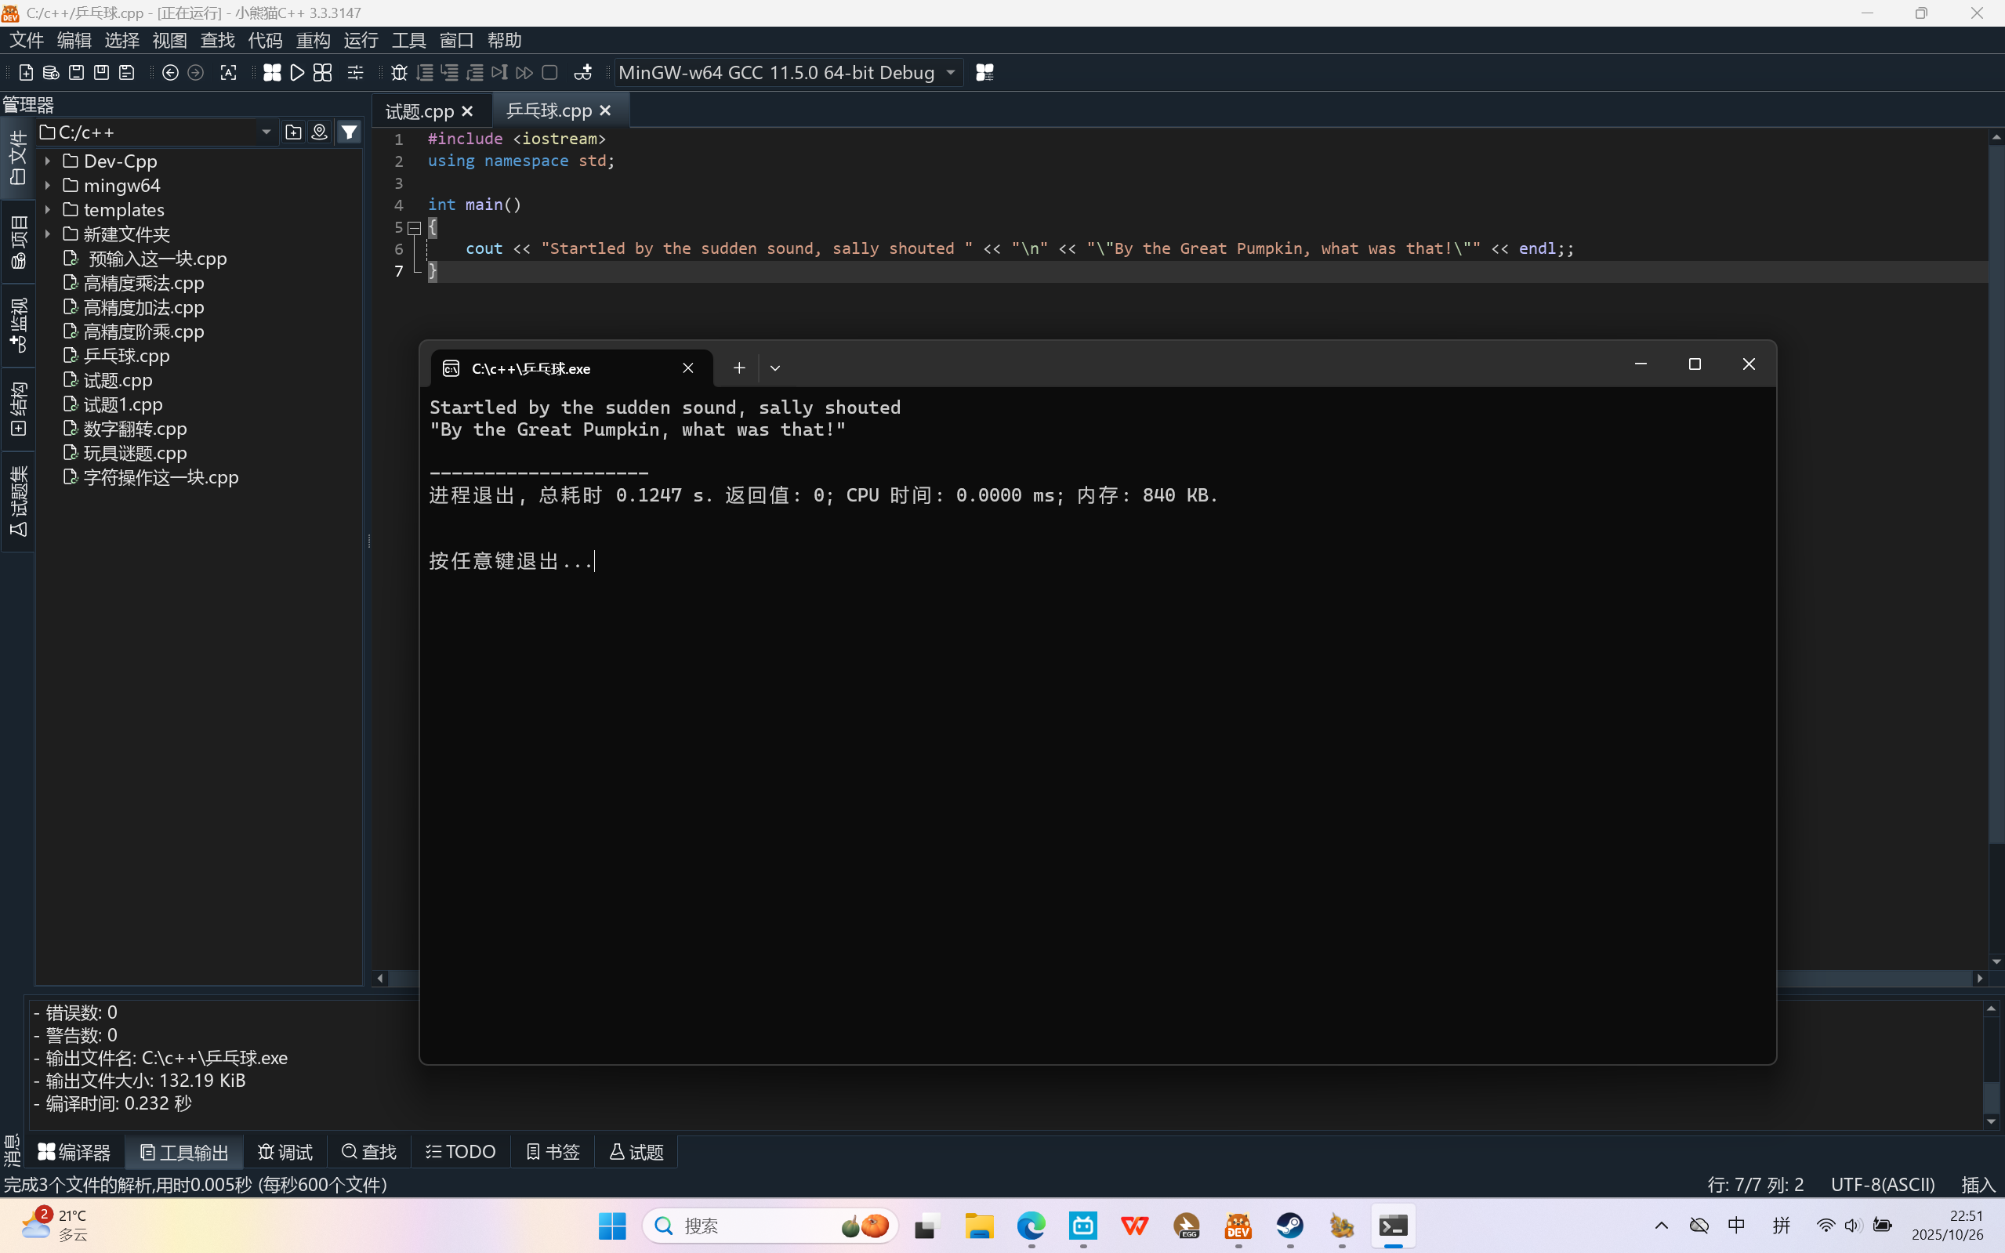This screenshot has width=2005, height=1253.
Task: Click the editor horizontal scrollbar right arrow
Action: 1979,979
